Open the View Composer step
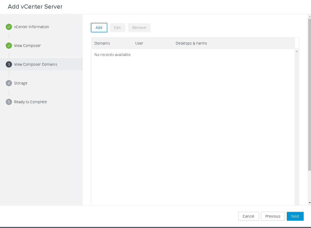 coord(27,46)
